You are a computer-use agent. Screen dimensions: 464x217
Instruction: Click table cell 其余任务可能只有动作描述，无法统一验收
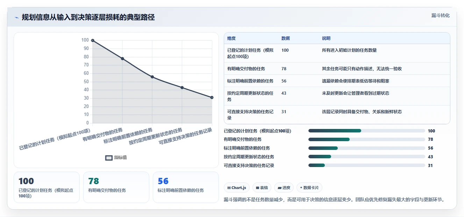pos(362,69)
